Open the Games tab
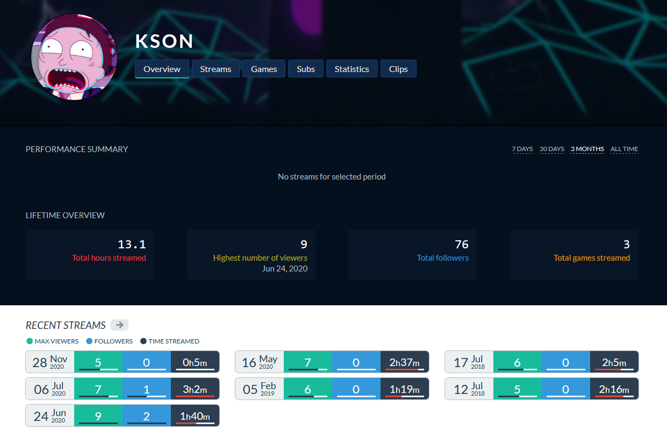The width and height of the screenshot is (667, 437). click(x=264, y=69)
